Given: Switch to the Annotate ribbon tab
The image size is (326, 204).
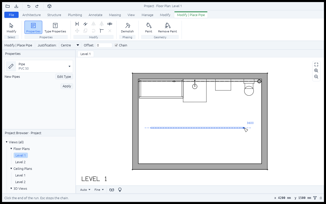Looking at the screenshot, I should (96, 15).
